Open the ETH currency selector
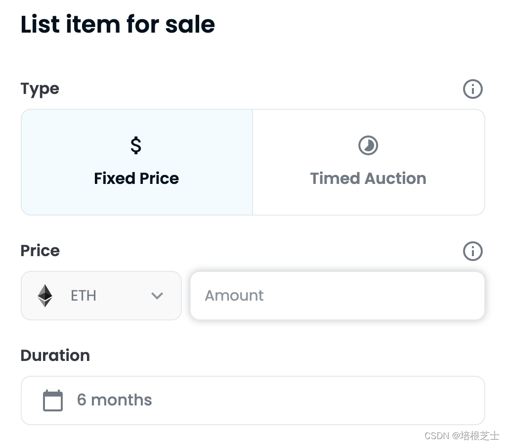Screen dimensions: 507x445 [x=101, y=296]
